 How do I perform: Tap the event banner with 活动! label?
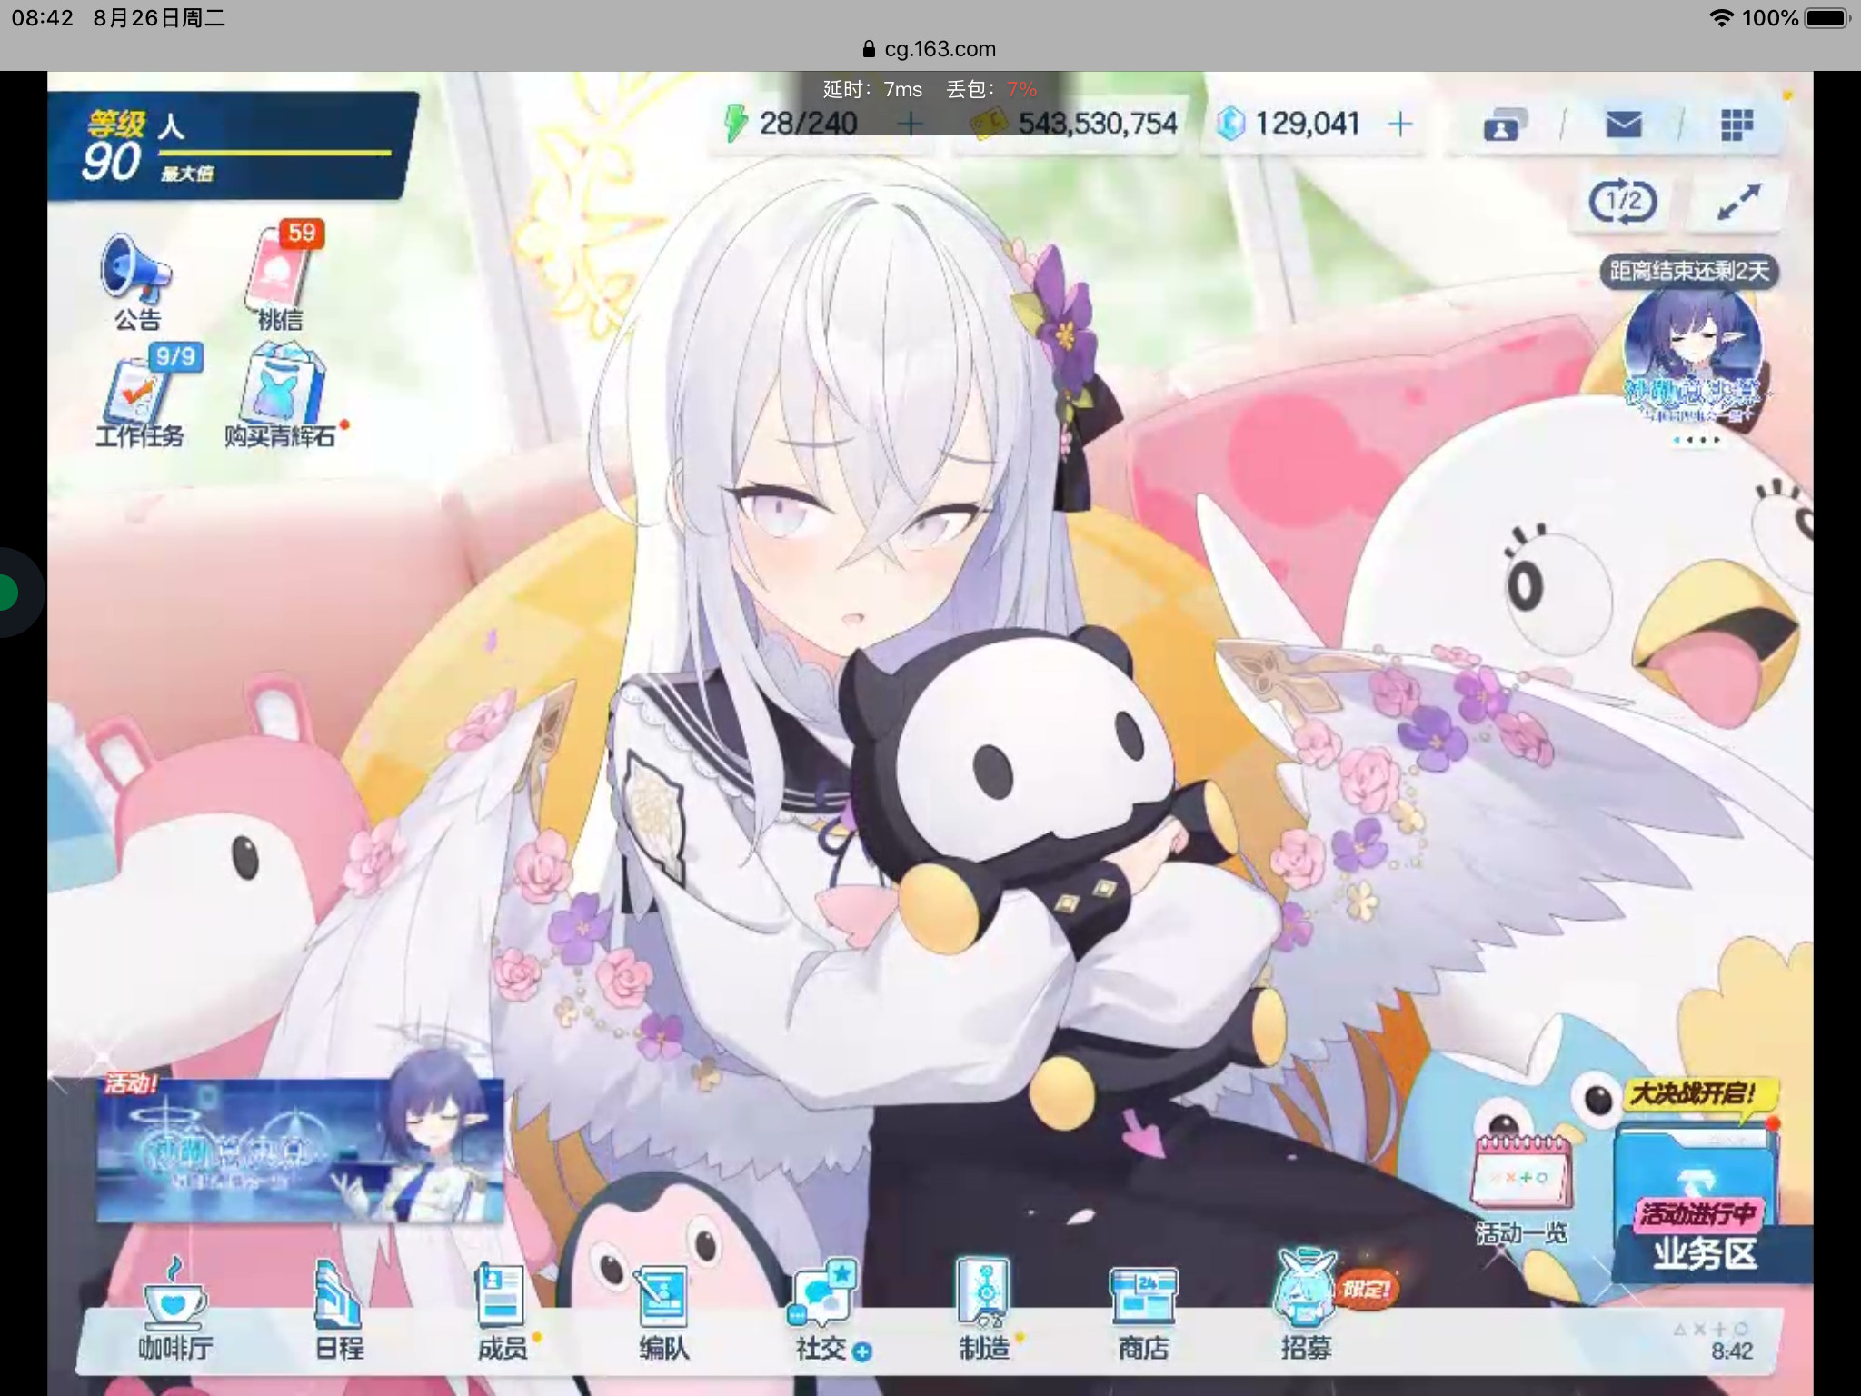(301, 1150)
